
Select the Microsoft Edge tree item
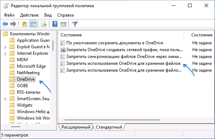point(31,66)
